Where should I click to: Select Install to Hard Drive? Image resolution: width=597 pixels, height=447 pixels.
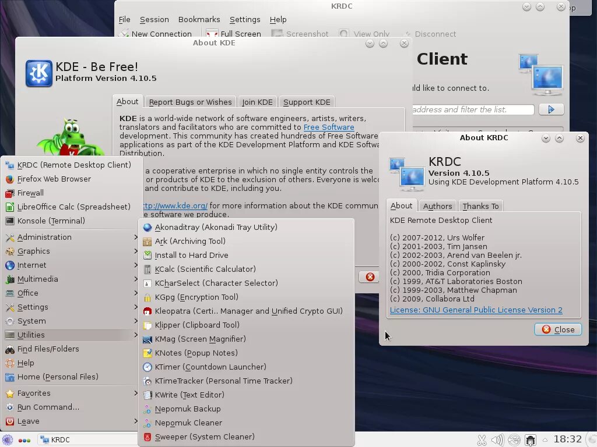[x=247, y=256]
